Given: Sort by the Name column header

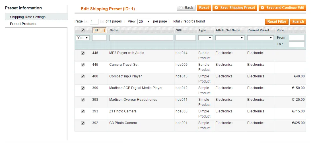Looking at the screenshot, I should click(114, 30).
